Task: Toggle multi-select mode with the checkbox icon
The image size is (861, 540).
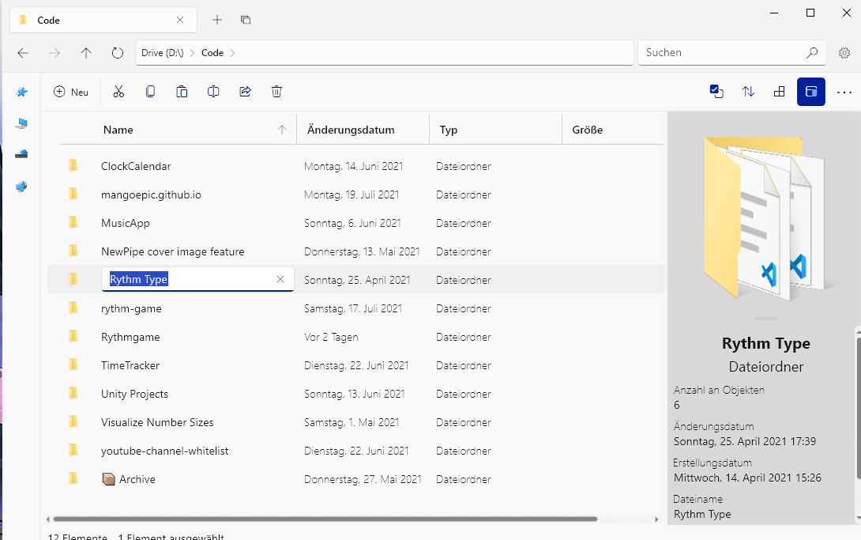Action: [716, 92]
